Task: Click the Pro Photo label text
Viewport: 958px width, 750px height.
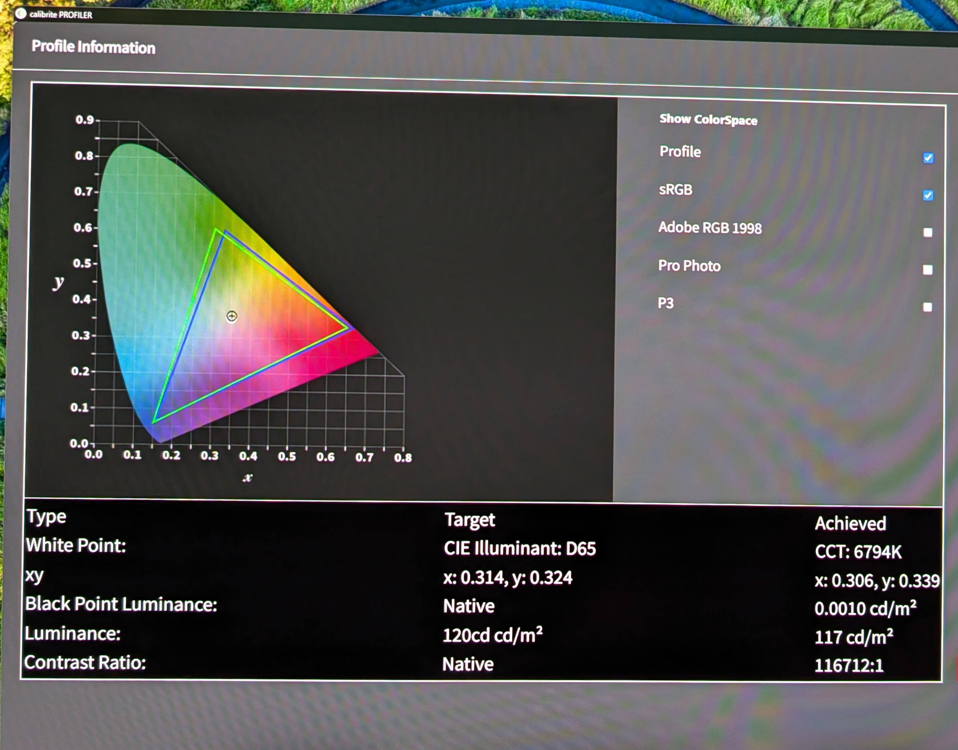Action: click(689, 266)
